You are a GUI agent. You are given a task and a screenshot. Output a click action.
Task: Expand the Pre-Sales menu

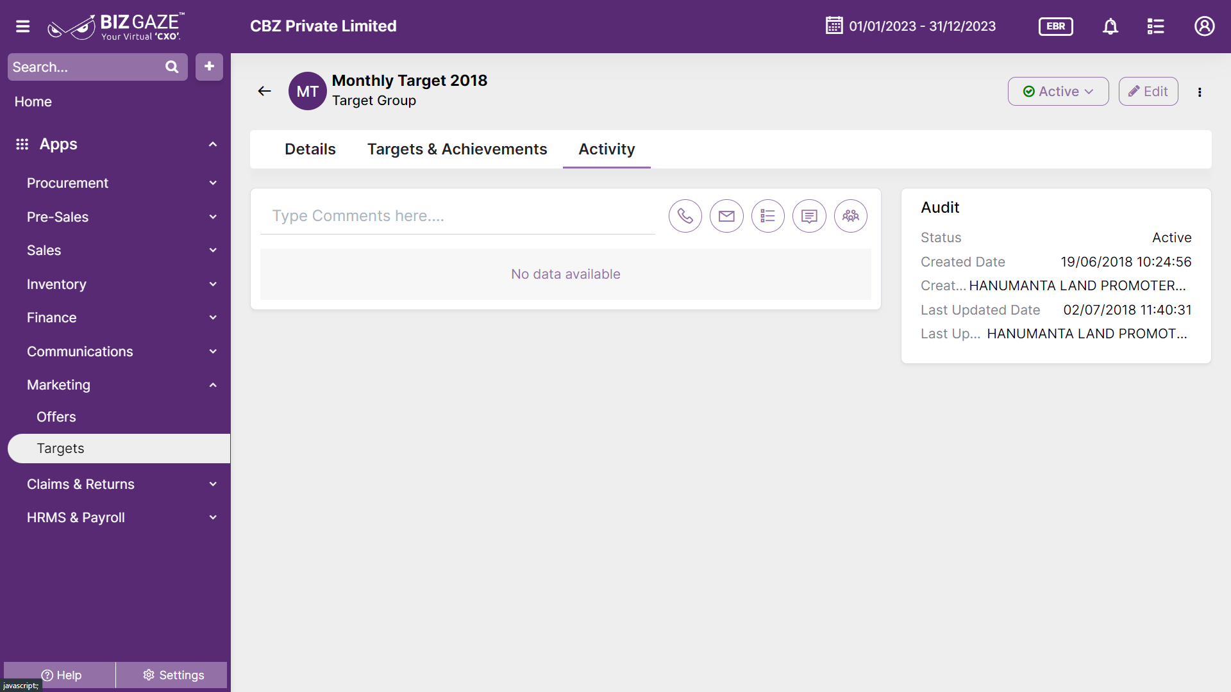coord(122,217)
